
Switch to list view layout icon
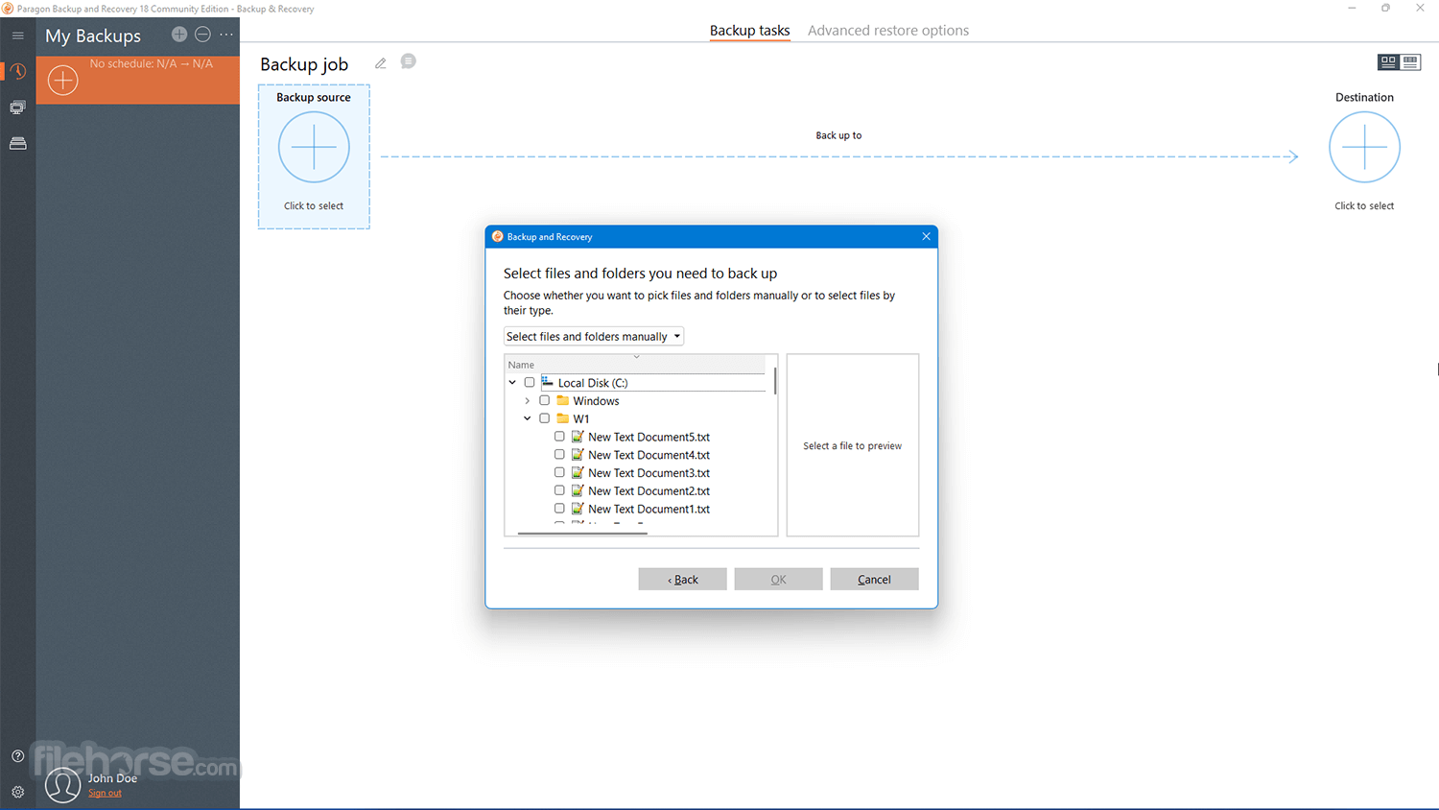pos(1410,61)
